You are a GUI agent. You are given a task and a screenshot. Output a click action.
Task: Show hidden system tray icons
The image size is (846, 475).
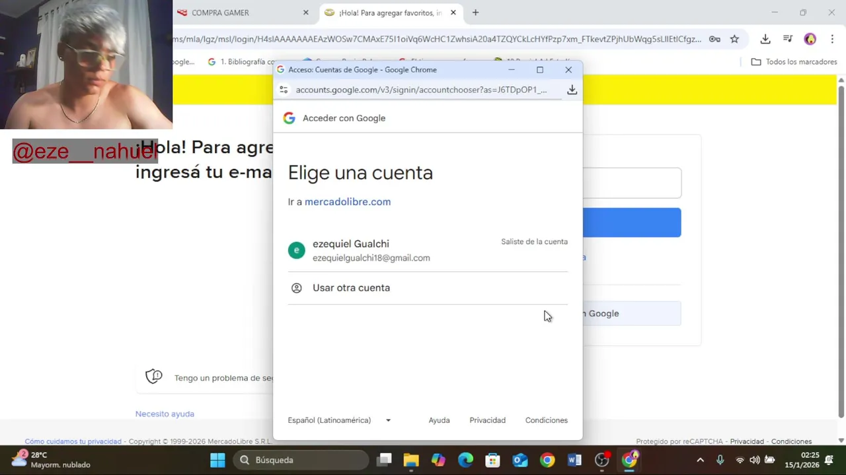click(700, 460)
